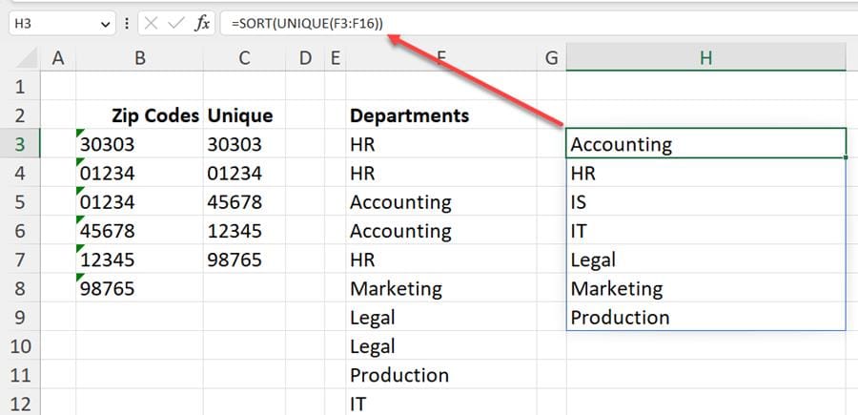Click cell F5 containing Accounting

[441, 202]
